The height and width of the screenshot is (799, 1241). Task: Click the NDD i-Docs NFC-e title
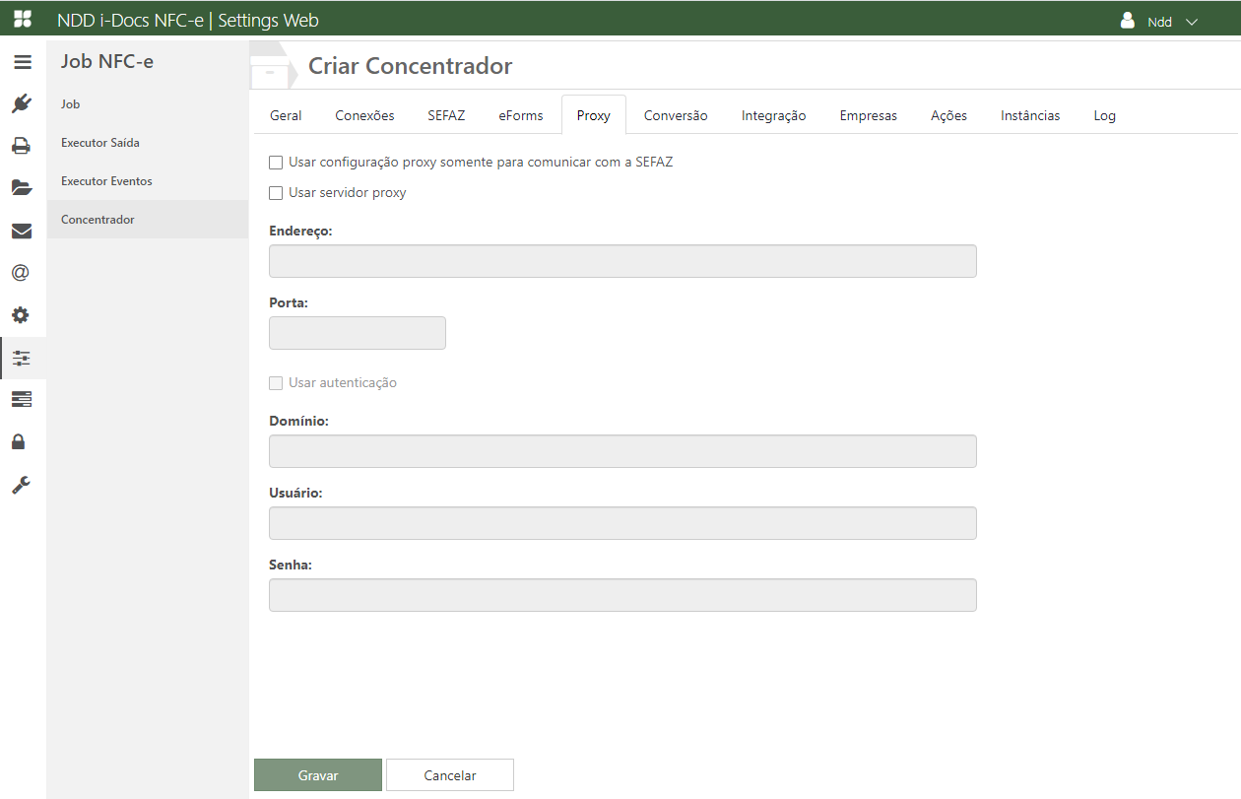click(x=130, y=20)
